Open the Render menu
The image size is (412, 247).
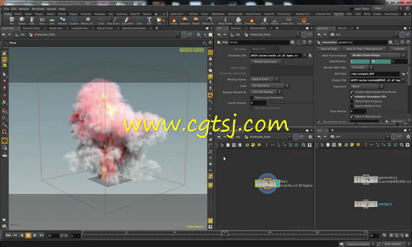click(24, 9)
